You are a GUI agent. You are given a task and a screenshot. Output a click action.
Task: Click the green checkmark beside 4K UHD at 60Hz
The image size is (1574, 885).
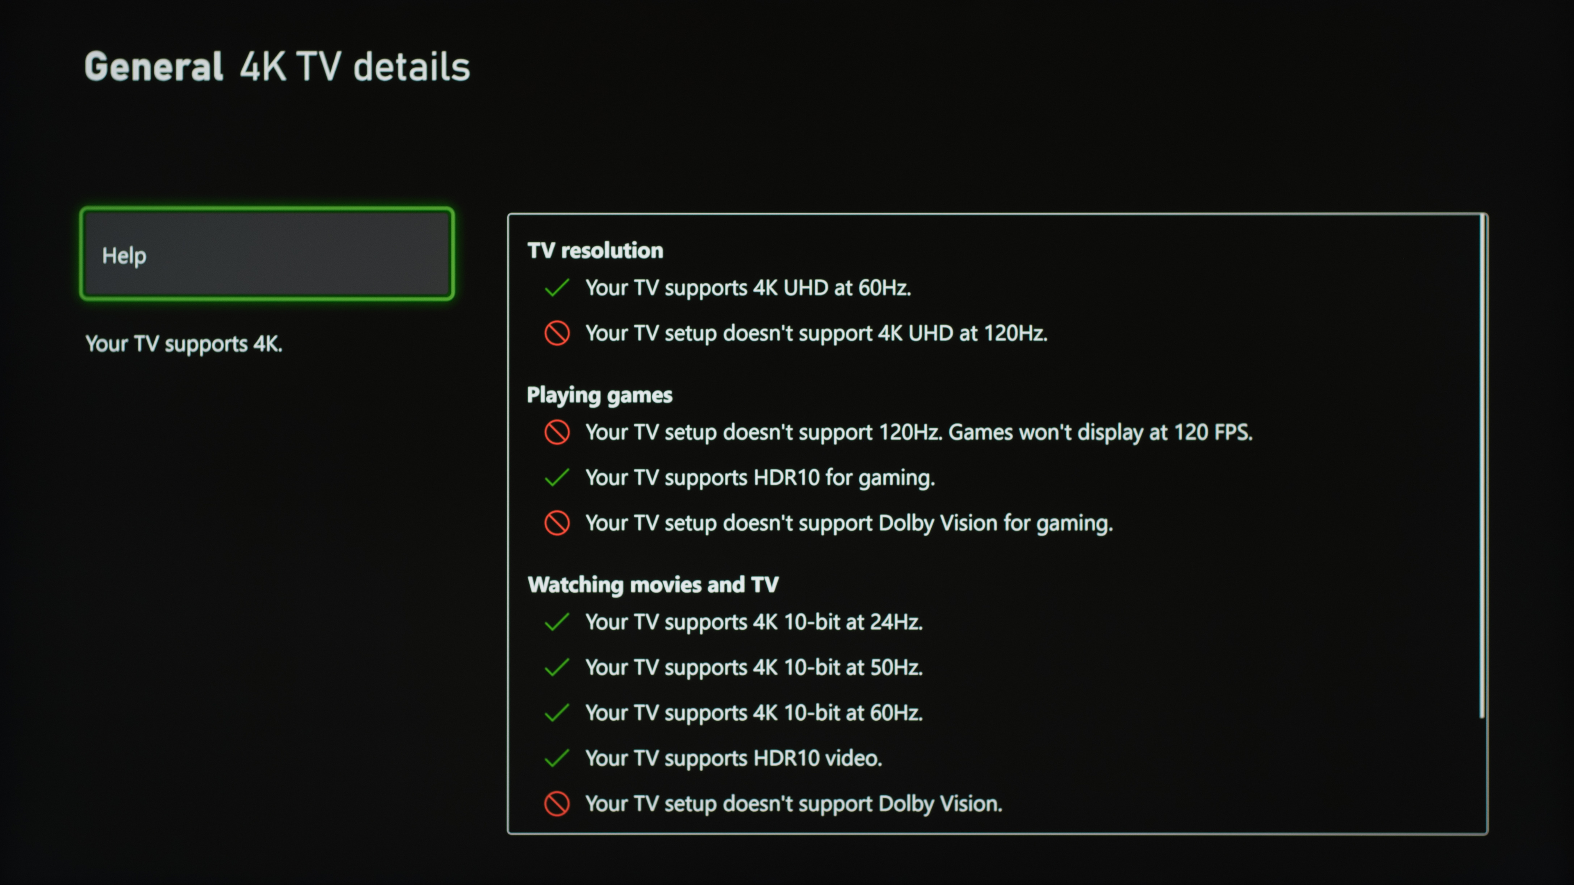(557, 288)
